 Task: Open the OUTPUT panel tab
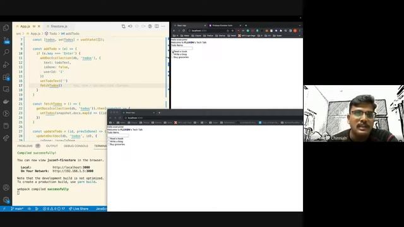tap(52, 146)
